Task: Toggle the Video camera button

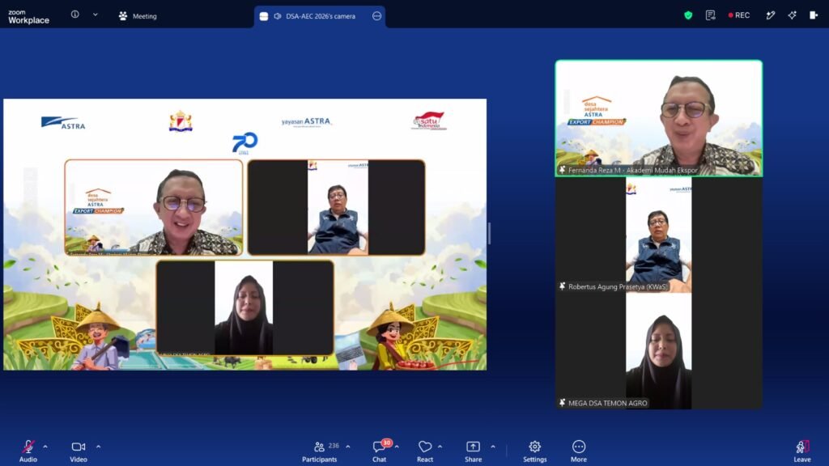Action: point(79,451)
